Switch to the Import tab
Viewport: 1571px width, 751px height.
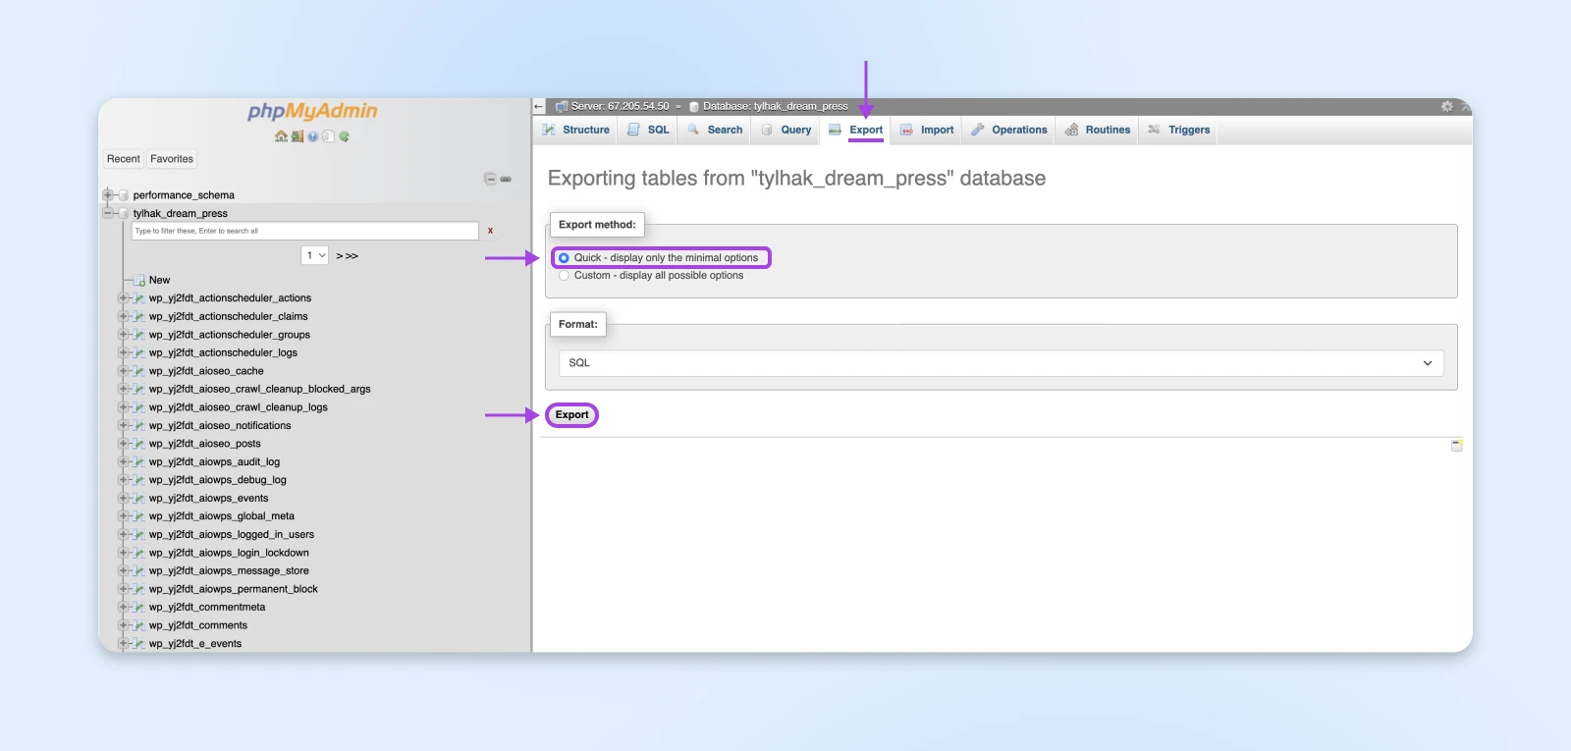927,130
